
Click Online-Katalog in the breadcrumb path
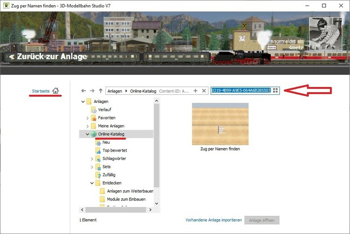tap(143, 91)
